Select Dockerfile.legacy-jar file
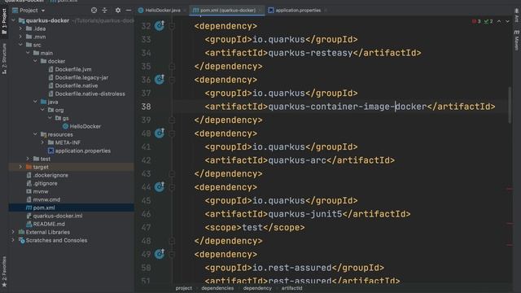This screenshot has height=293, width=521. pos(81,77)
